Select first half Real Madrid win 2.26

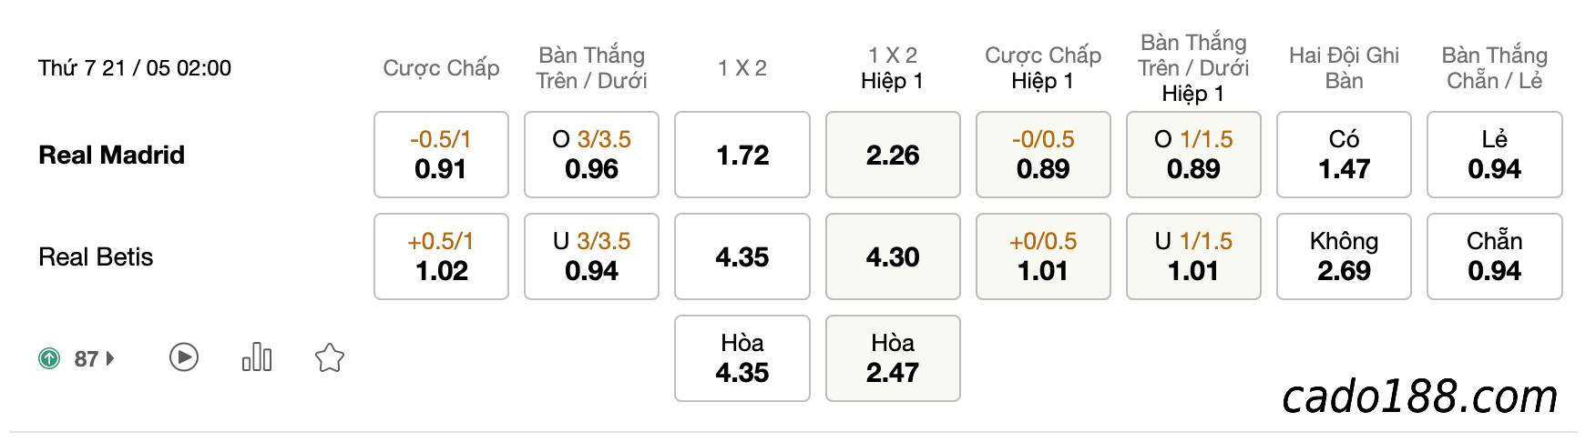tap(893, 155)
